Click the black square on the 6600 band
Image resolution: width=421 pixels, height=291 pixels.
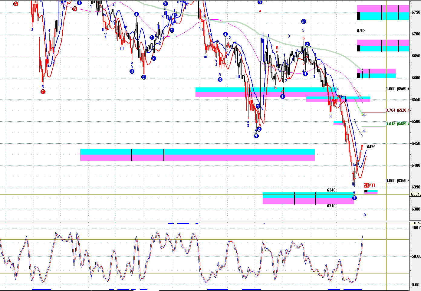359,76
